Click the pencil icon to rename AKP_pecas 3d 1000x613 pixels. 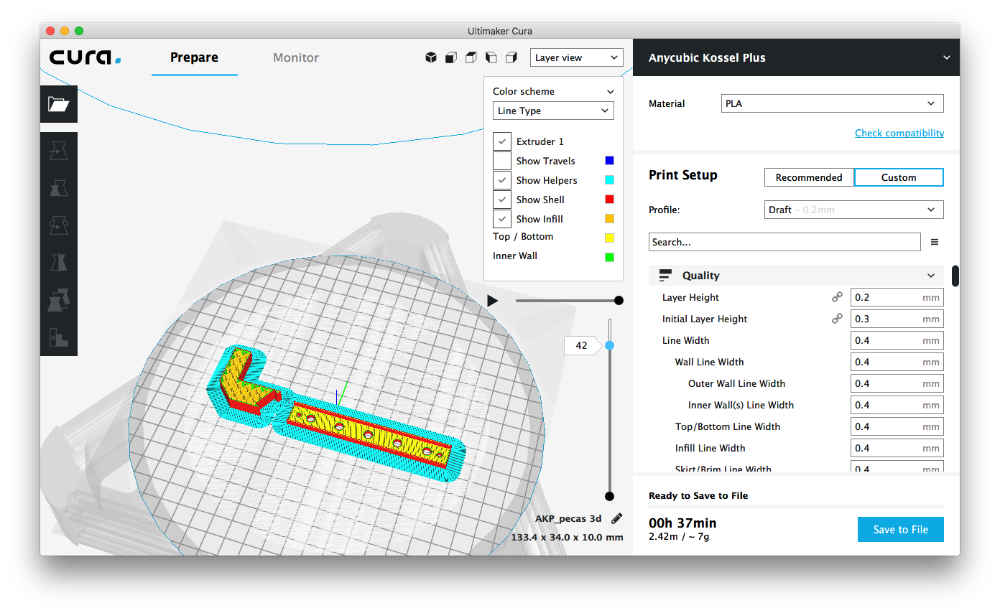click(616, 518)
